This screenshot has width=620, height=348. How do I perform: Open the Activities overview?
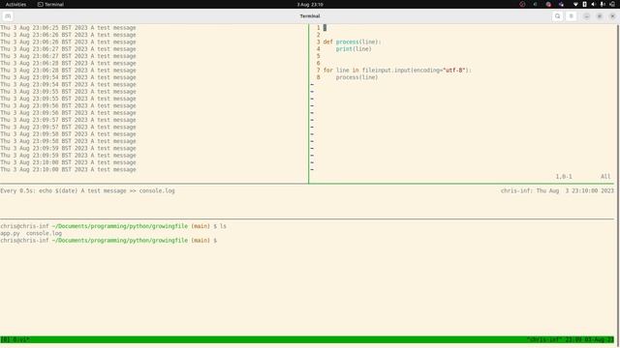pos(15,4)
